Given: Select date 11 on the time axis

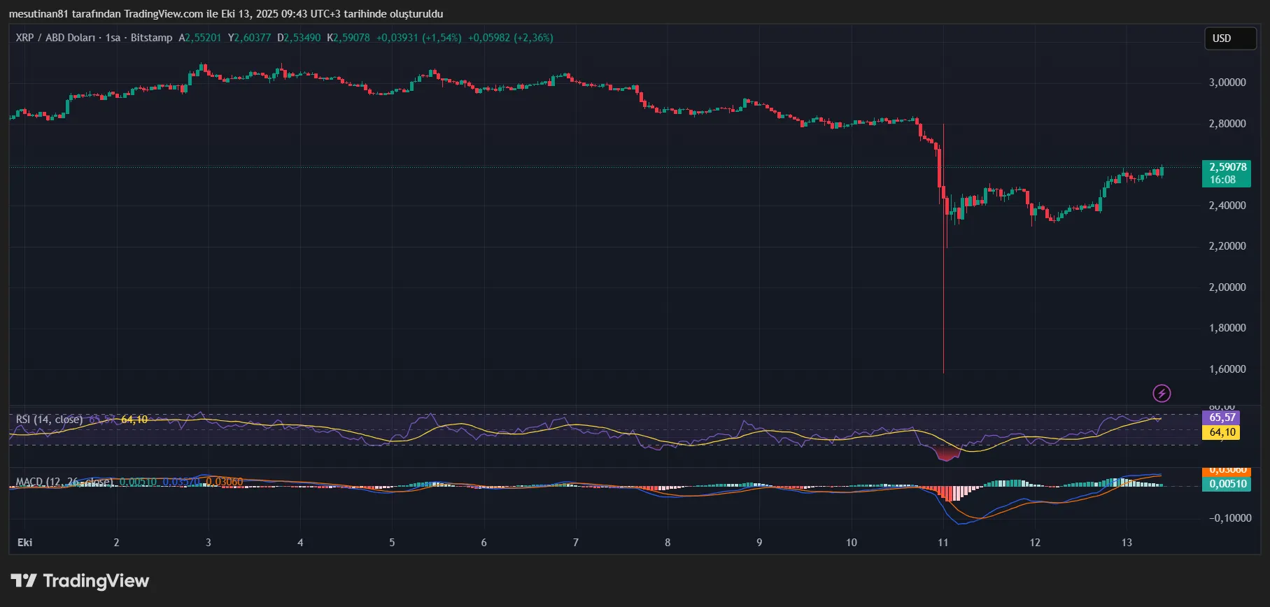Looking at the screenshot, I should click(x=943, y=543).
